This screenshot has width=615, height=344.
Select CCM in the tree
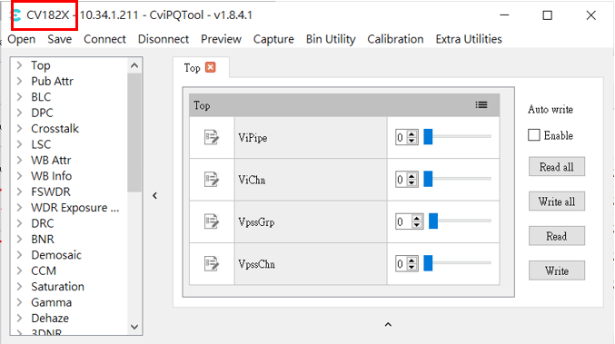pyautogui.click(x=44, y=270)
